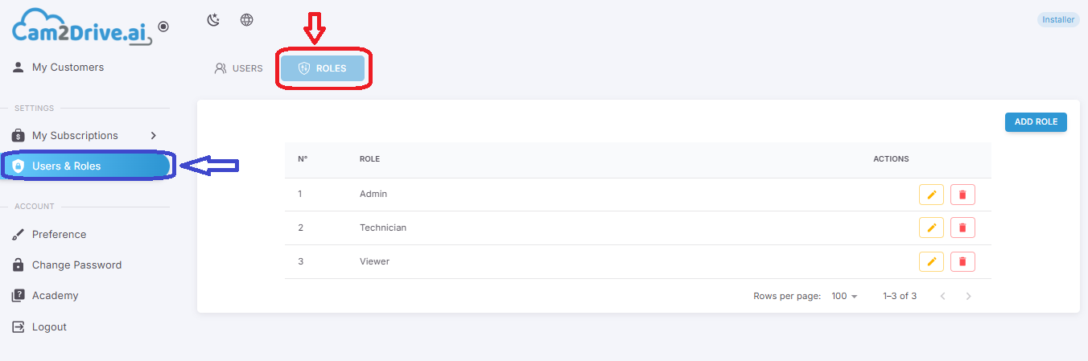This screenshot has height=361, width=1088.
Task: Toggle dark mode moon icon
Action: coord(213,20)
